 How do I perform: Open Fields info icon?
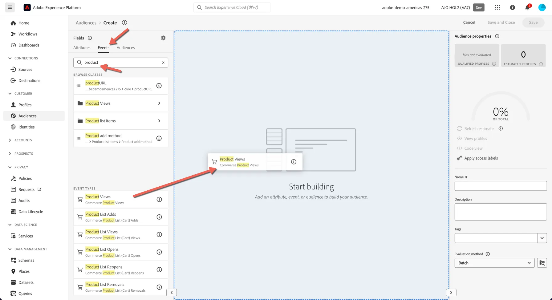tap(90, 38)
